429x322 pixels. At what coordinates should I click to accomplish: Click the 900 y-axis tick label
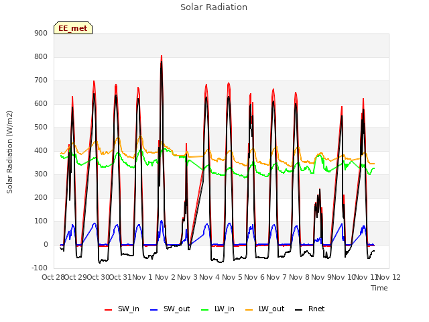(x=41, y=33)
